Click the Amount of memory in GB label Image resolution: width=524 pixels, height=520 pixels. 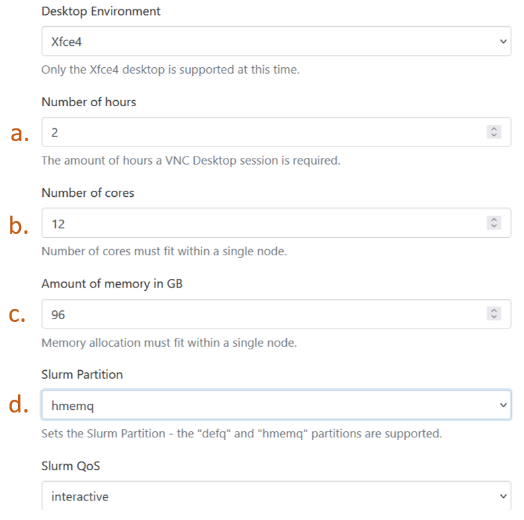coord(112,284)
